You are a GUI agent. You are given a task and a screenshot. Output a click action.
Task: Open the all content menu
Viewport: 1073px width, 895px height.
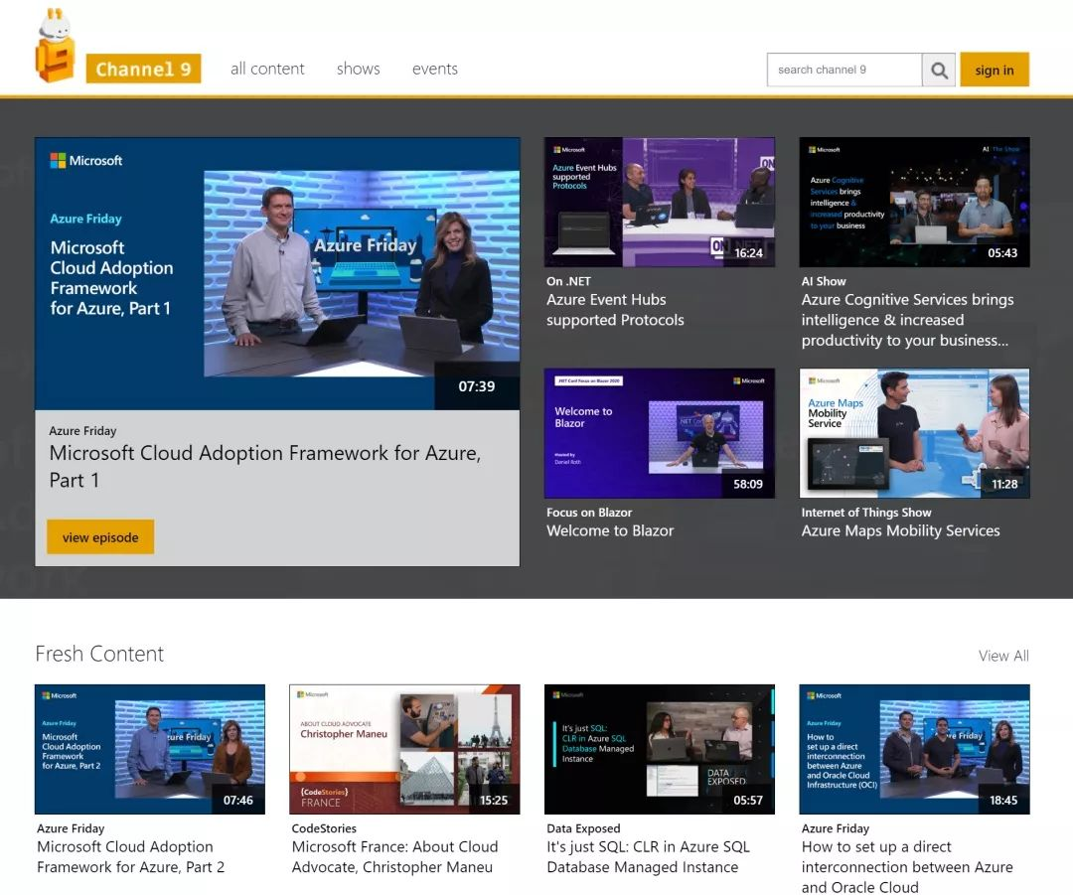(267, 69)
